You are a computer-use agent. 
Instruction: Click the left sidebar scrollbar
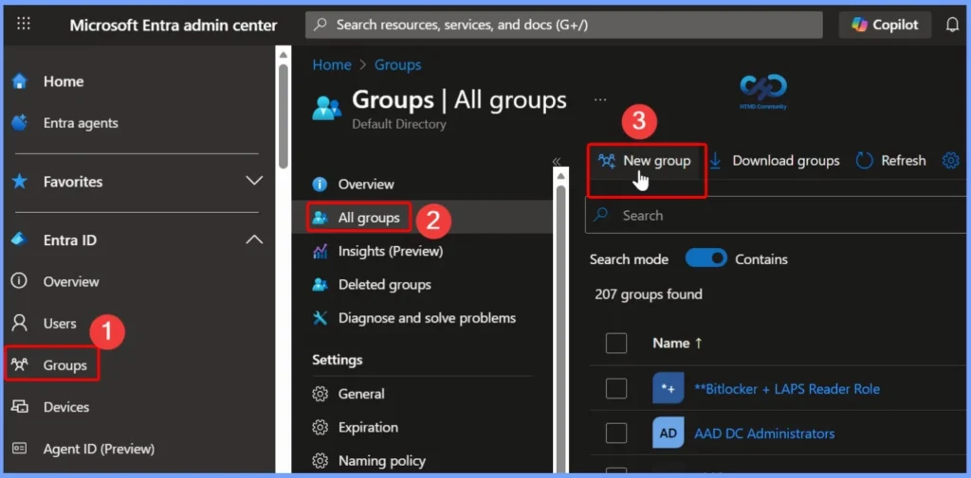[283, 115]
